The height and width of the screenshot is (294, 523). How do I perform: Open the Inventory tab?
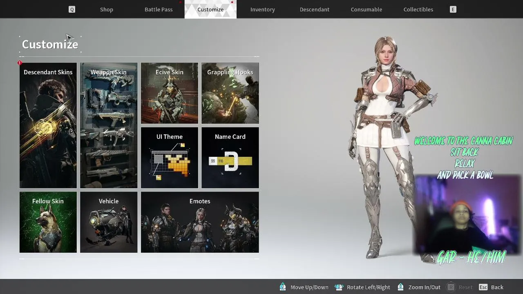(263, 9)
